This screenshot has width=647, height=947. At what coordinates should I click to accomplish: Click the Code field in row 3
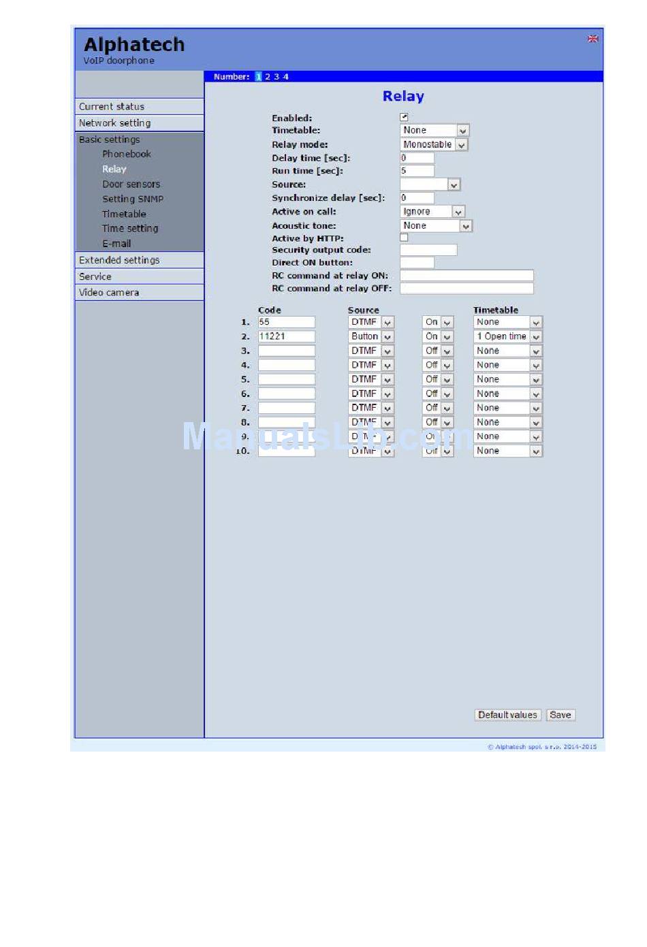[287, 351]
